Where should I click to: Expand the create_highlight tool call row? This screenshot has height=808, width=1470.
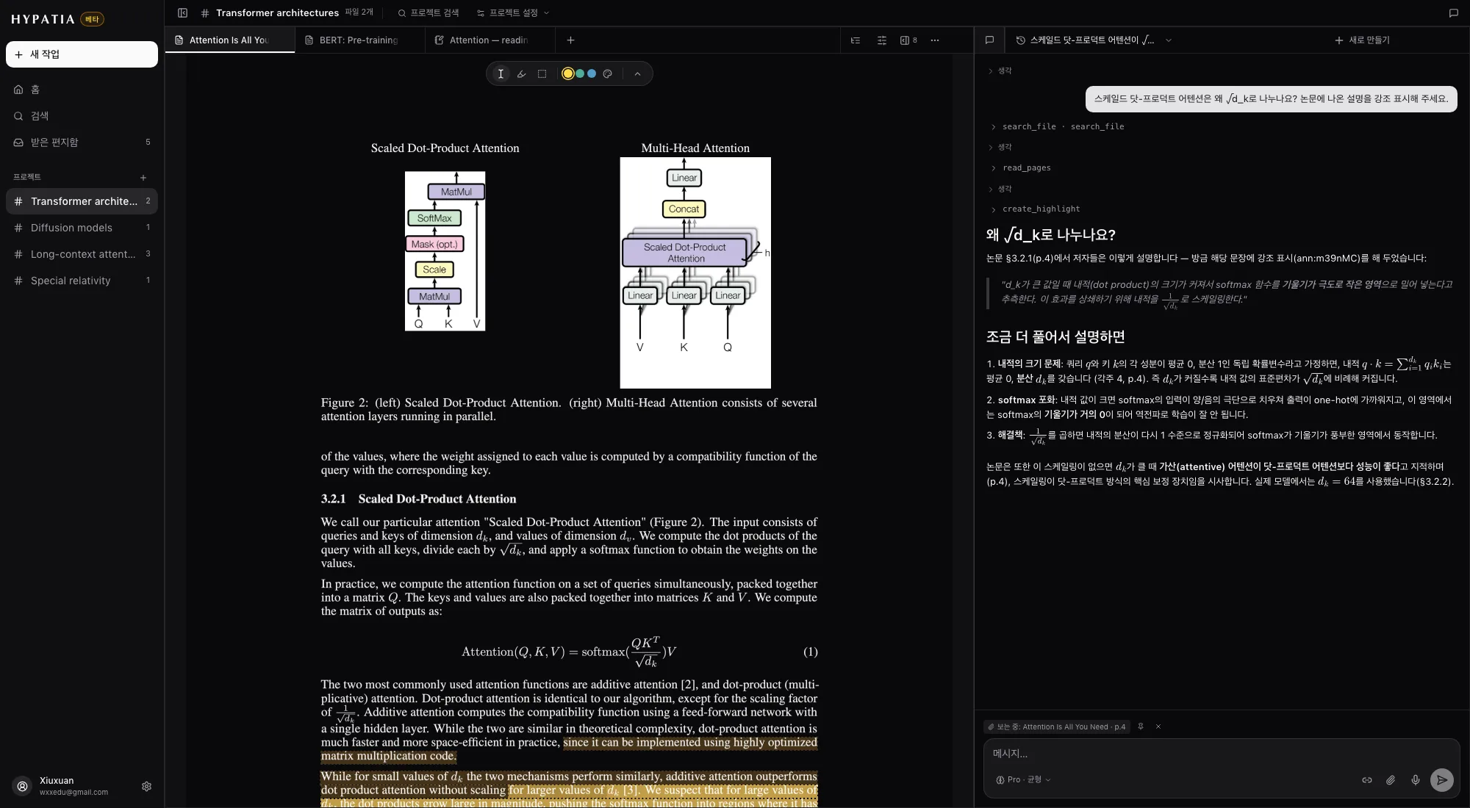[x=1035, y=209]
